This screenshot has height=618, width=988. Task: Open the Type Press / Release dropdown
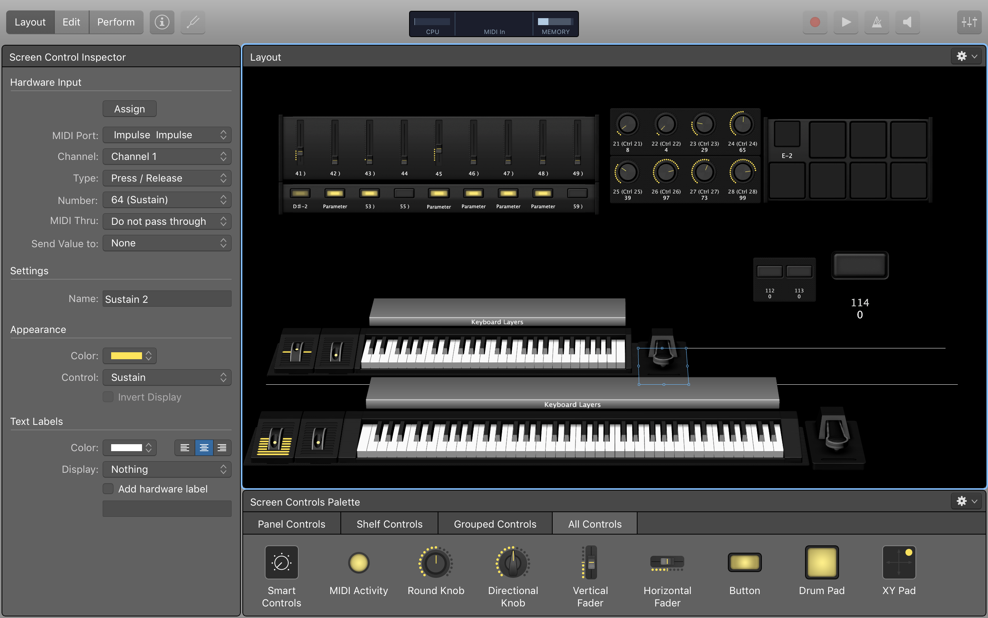167,178
